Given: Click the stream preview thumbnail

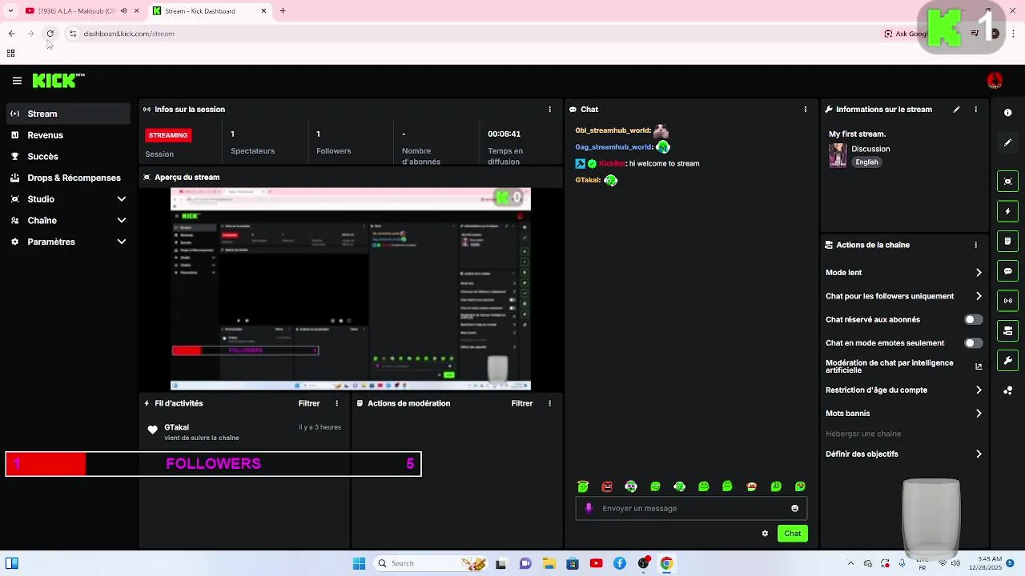Looking at the screenshot, I should pyautogui.click(x=351, y=289).
